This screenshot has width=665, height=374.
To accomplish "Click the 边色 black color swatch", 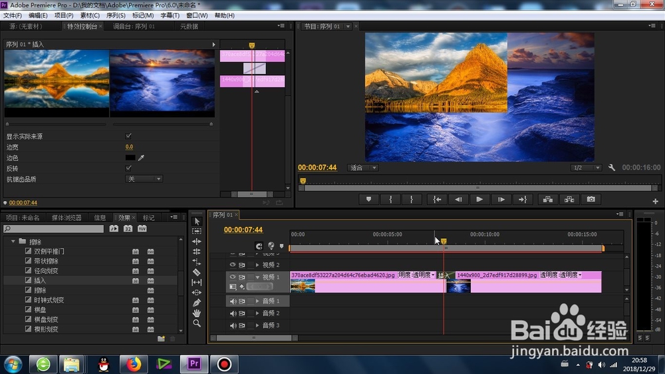I will (130, 158).
